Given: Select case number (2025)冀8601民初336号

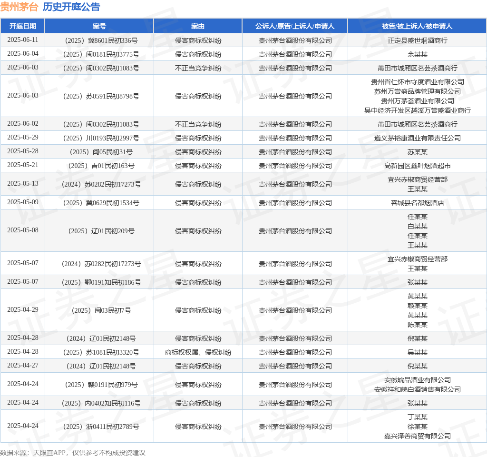Looking at the screenshot, I should [x=101, y=41].
